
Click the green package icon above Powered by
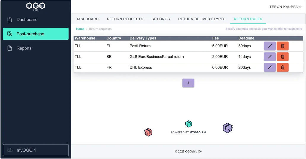188,124
